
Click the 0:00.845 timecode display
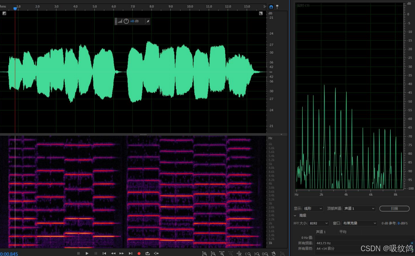[x=9, y=254]
